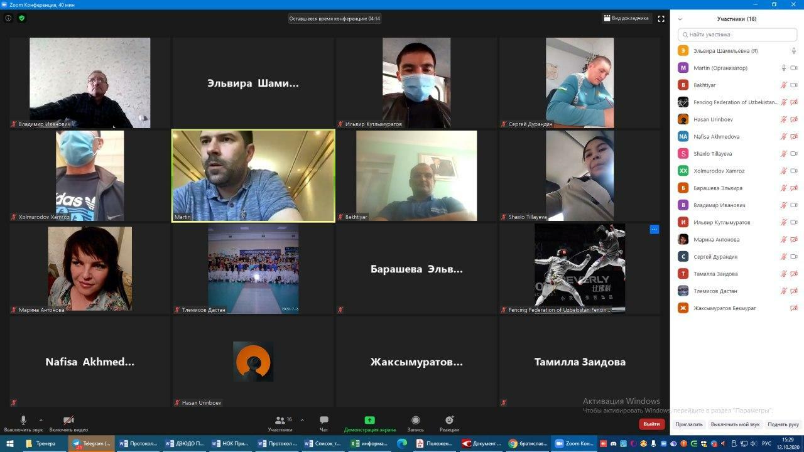This screenshot has width=804, height=452.
Task: Click Nafisa Akhmedova's disabled camera icon
Action: [794, 136]
